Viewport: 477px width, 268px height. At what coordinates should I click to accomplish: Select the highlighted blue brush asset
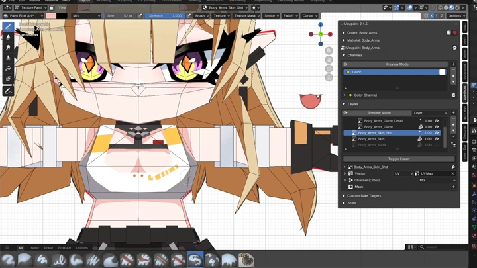point(195,260)
